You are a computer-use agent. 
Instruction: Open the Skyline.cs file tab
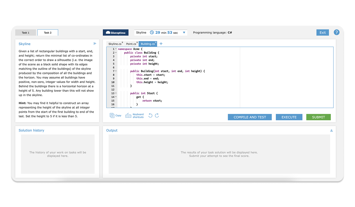(115, 44)
